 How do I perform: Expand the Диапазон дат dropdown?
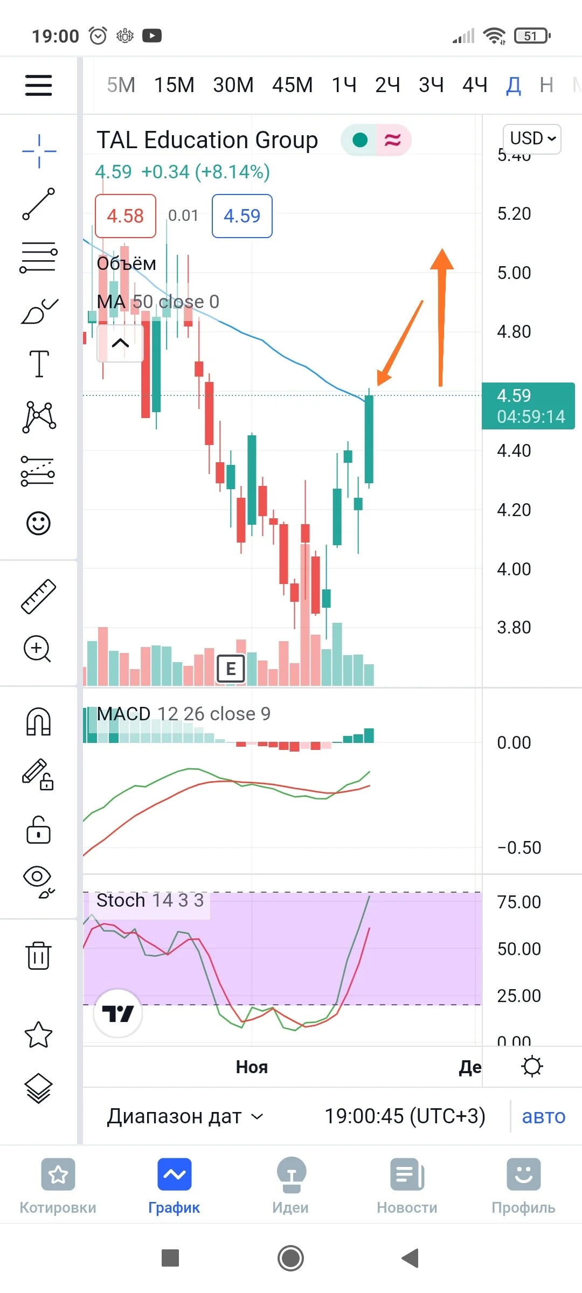coord(185,1116)
